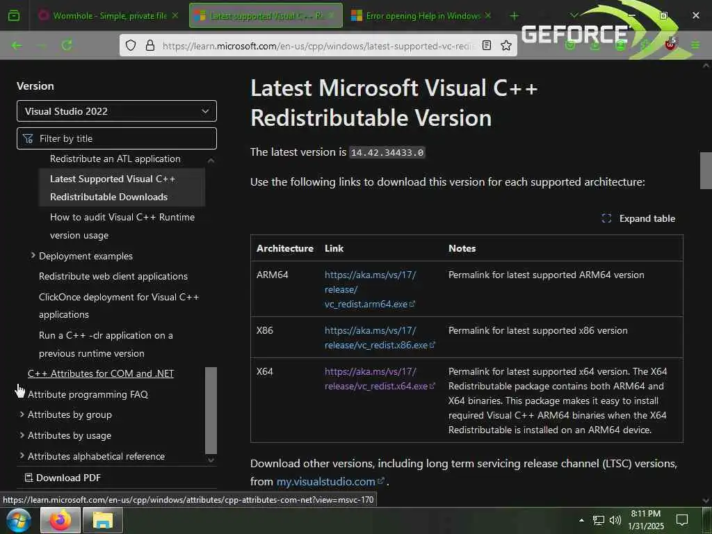View site security via the padlock icon
The width and height of the screenshot is (712, 534).
coord(150,45)
